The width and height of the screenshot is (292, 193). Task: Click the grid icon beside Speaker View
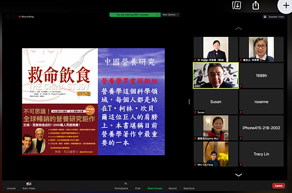coord(265,17)
